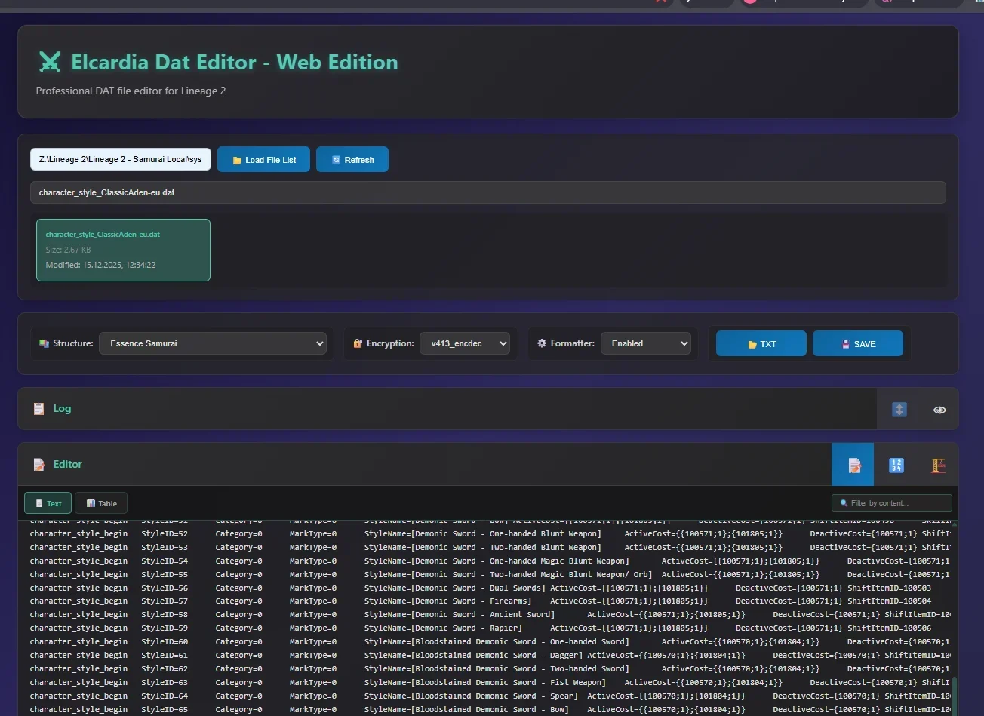This screenshot has width=984, height=716.
Task: Select the character_style_ClassicAden-eu.dat file card
Action: click(x=123, y=250)
